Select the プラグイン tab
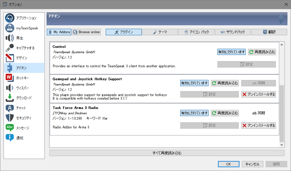The width and height of the screenshot is (291, 171). pyautogui.click(x=124, y=32)
